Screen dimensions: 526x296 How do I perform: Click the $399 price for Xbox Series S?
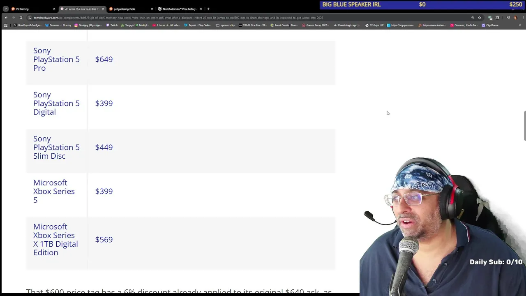(104, 191)
